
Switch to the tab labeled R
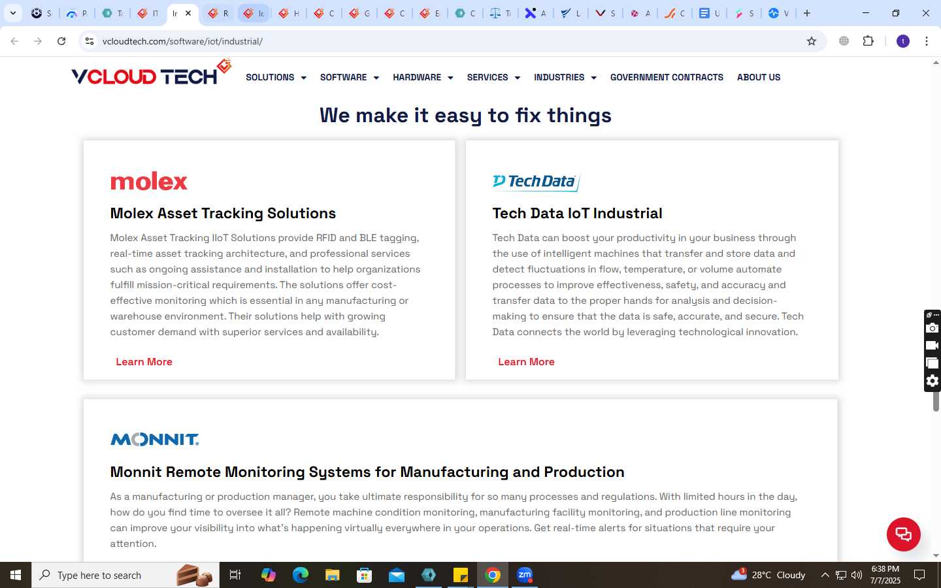(x=218, y=13)
